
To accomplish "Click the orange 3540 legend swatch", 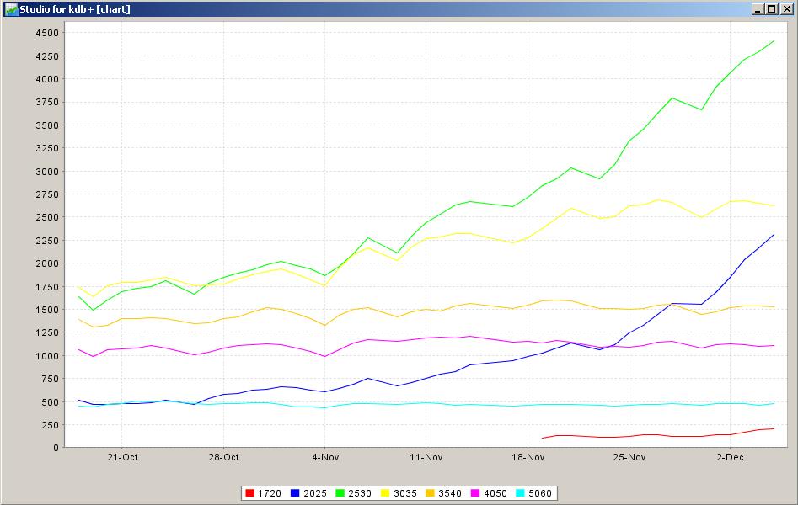I will (x=430, y=492).
